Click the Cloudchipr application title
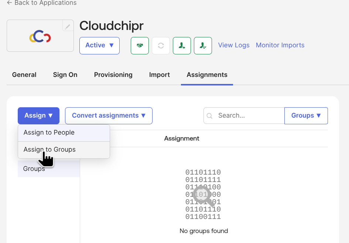Viewport: 349px width, 243px height. tap(112, 26)
